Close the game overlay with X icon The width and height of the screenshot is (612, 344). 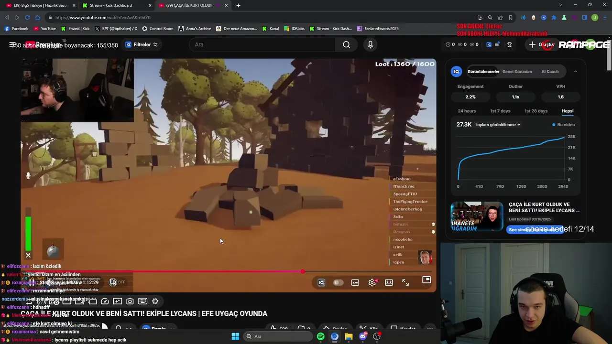pos(28,255)
